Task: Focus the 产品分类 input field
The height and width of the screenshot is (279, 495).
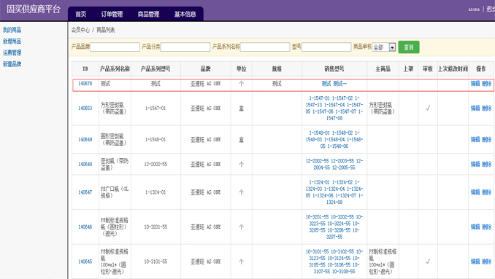Action: (185, 47)
